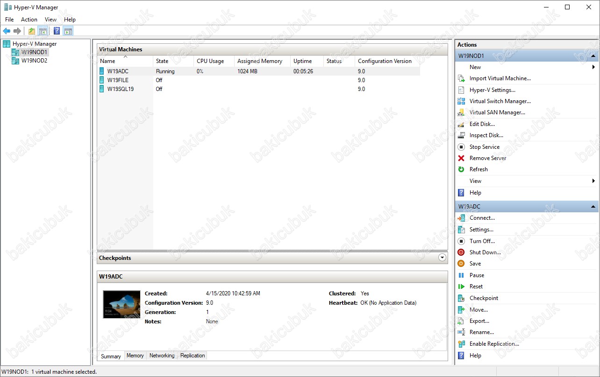Click the green Reset icon
600x377 pixels.
pyautogui.click(x=461, y=286)
